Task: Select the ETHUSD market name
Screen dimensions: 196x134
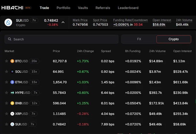Action: 22,82
